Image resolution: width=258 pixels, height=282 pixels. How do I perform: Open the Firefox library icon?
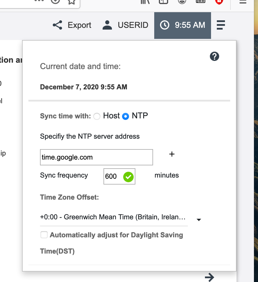(x=145, y=2)
